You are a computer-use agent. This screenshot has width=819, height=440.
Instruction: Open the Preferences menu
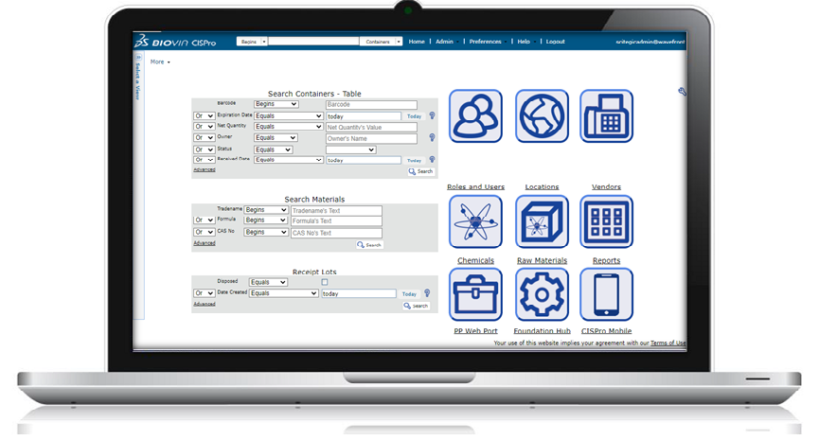coord(486,42)
